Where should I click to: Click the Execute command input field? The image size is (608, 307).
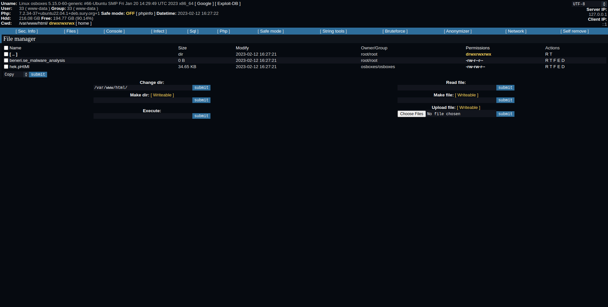143,116
